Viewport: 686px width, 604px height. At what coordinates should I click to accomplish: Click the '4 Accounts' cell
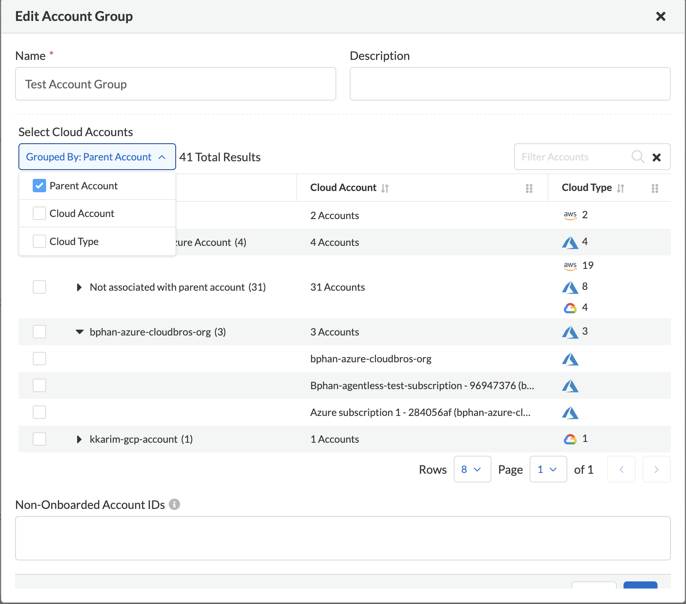point(335,243)
